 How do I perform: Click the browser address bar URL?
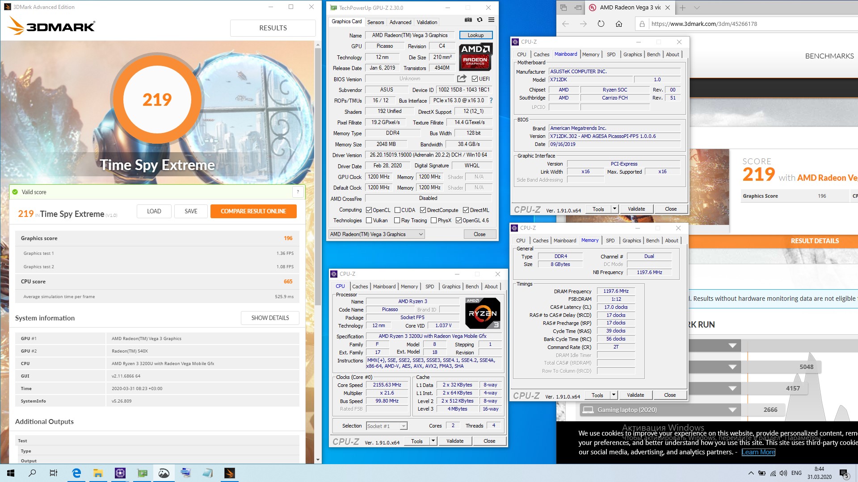[x=704, y=24]
